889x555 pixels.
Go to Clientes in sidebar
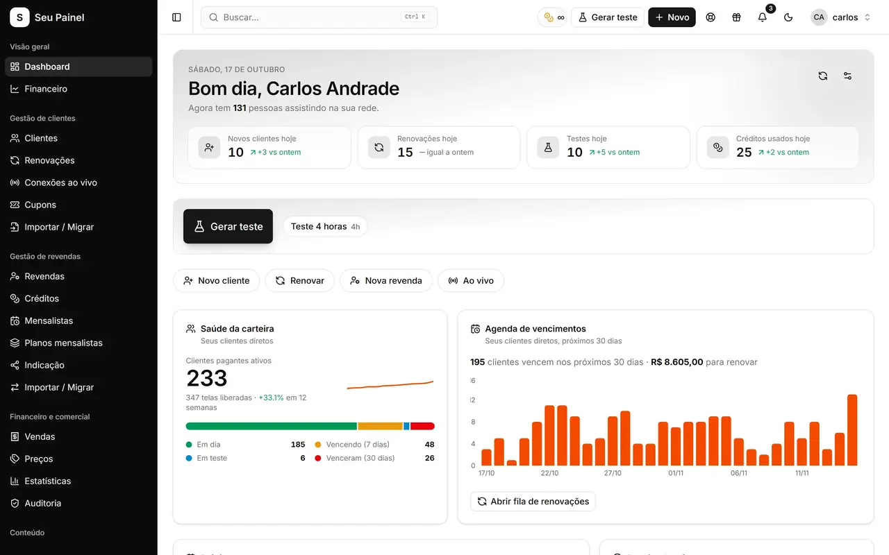[78, 138]
